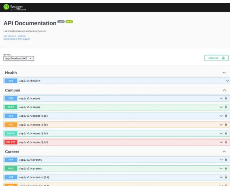Click path text in POST /api/v1/careers row

click(30, 168)
